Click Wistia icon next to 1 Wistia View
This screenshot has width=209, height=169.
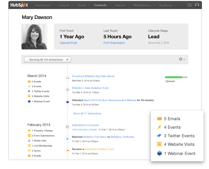(29, 141)
